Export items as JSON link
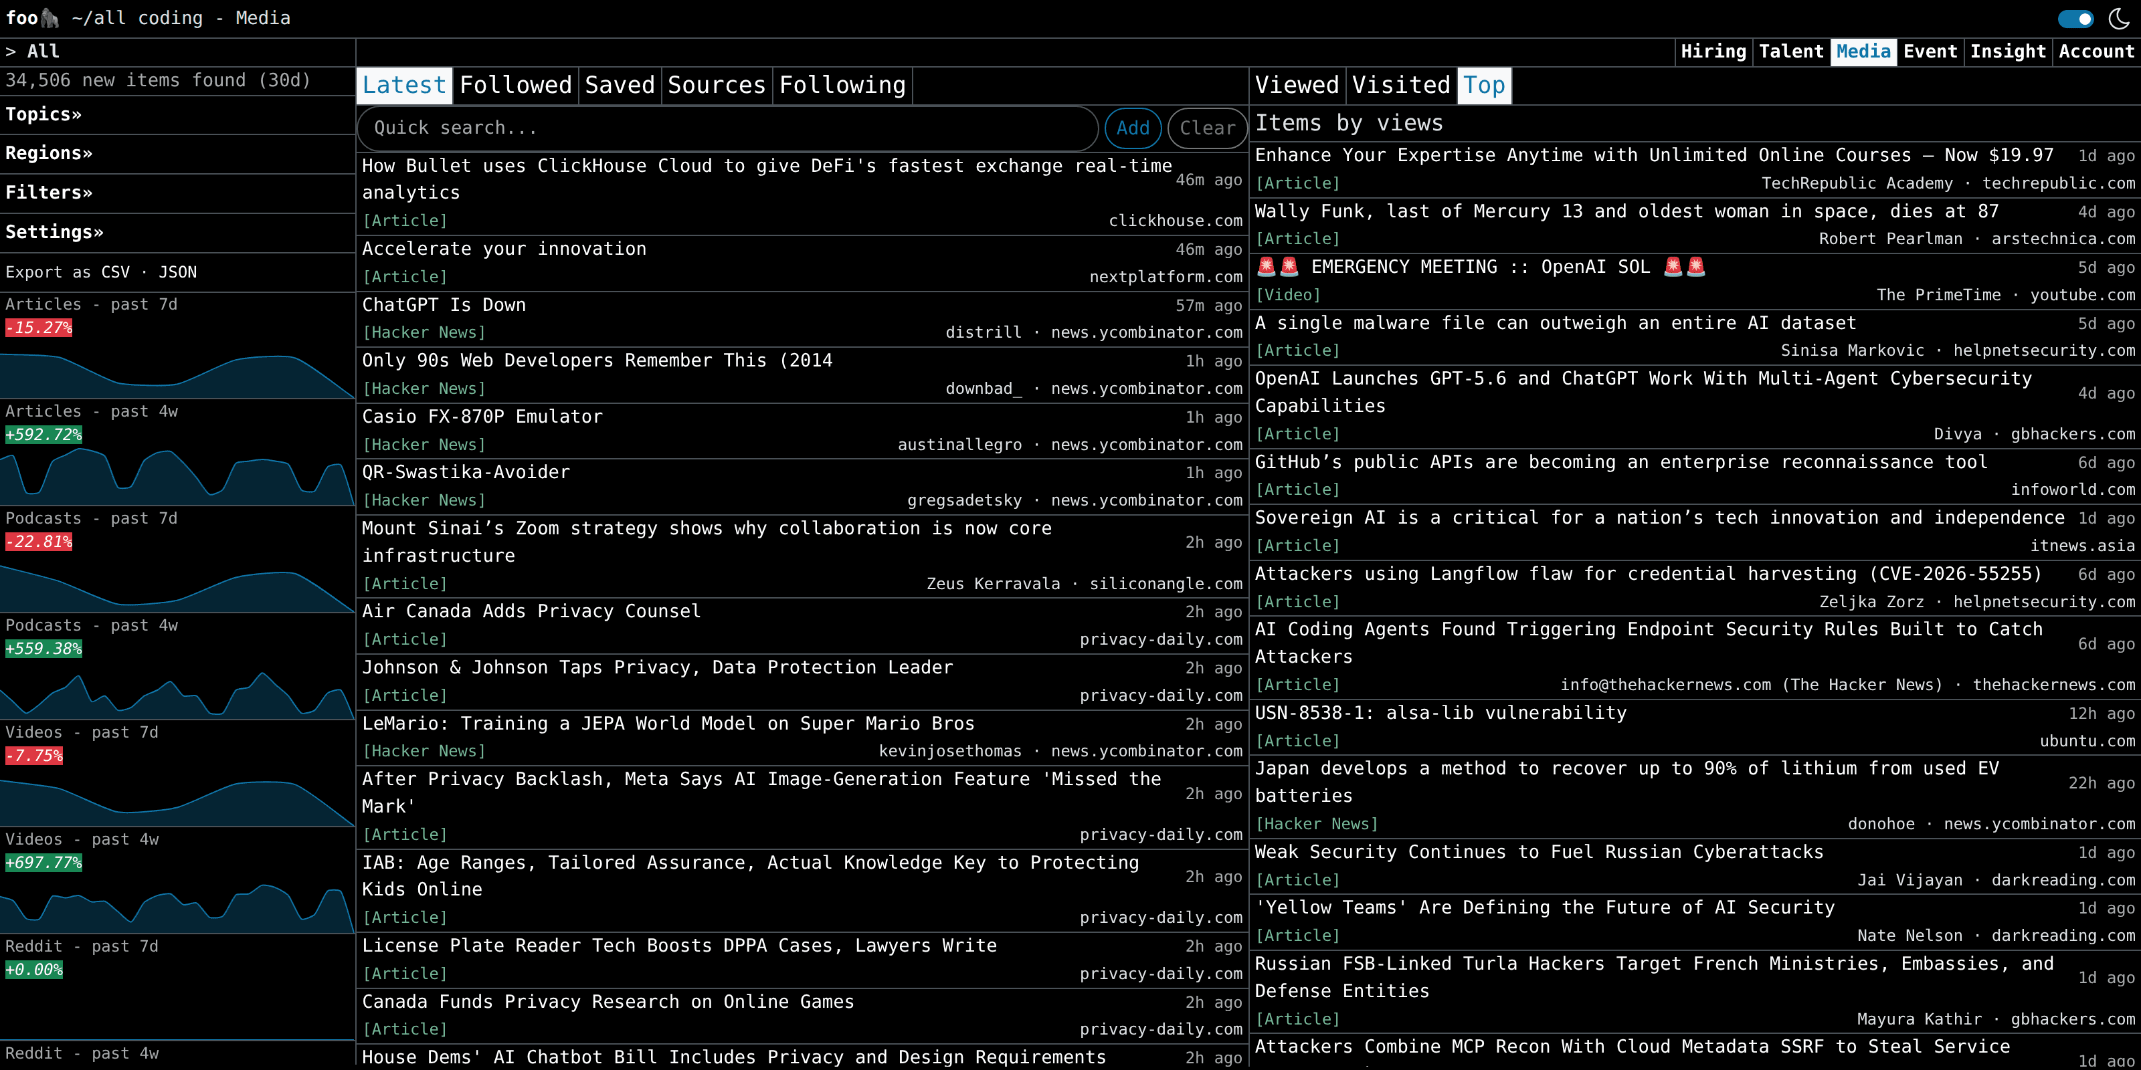The height and width of the screenshot is (1070, 2141). pos(178,272)
